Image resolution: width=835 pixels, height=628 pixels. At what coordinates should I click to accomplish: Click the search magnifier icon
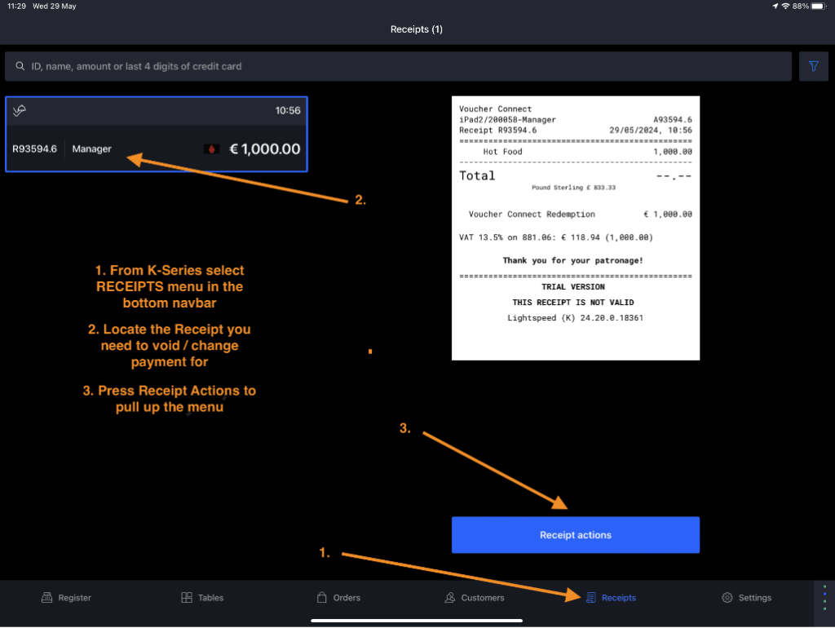pos(20,66)
